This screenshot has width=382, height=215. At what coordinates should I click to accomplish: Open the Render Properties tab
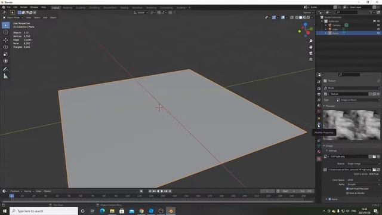319,89
